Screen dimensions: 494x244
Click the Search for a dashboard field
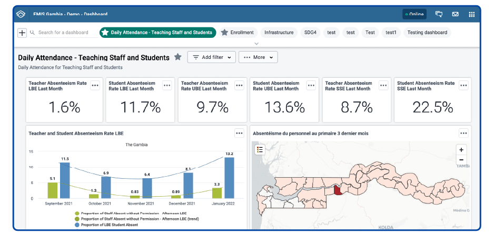click(x=64, y=33)
